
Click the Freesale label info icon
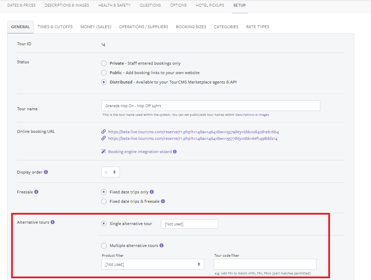click(x=36, y=192)
